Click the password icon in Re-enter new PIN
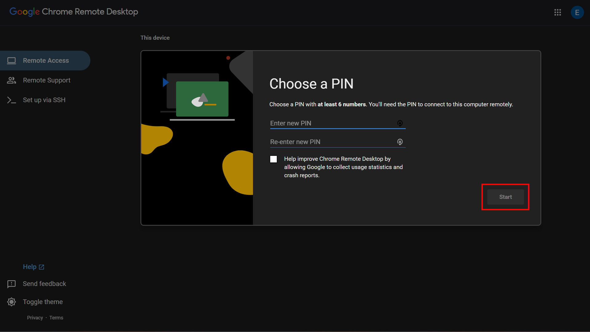 (400, 142)
